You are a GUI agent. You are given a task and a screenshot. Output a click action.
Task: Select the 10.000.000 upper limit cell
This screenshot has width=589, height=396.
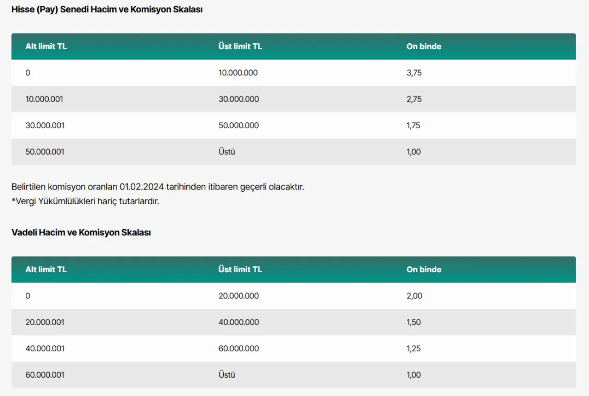[x=238, y=73]
